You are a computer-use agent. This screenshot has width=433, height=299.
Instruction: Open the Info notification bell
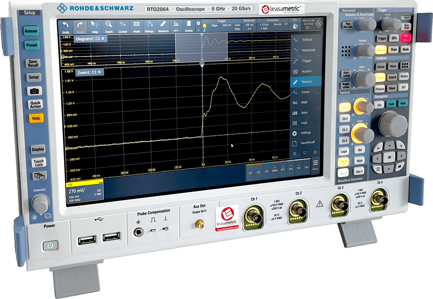(295, 26)
